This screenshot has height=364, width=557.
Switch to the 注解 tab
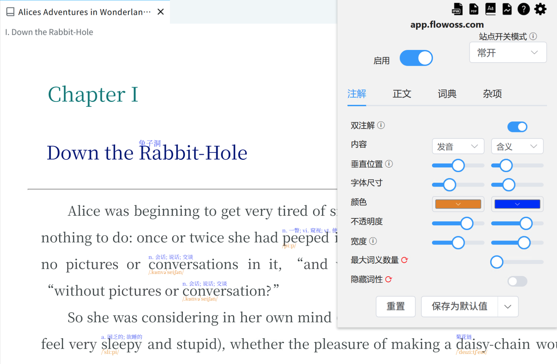357,94
